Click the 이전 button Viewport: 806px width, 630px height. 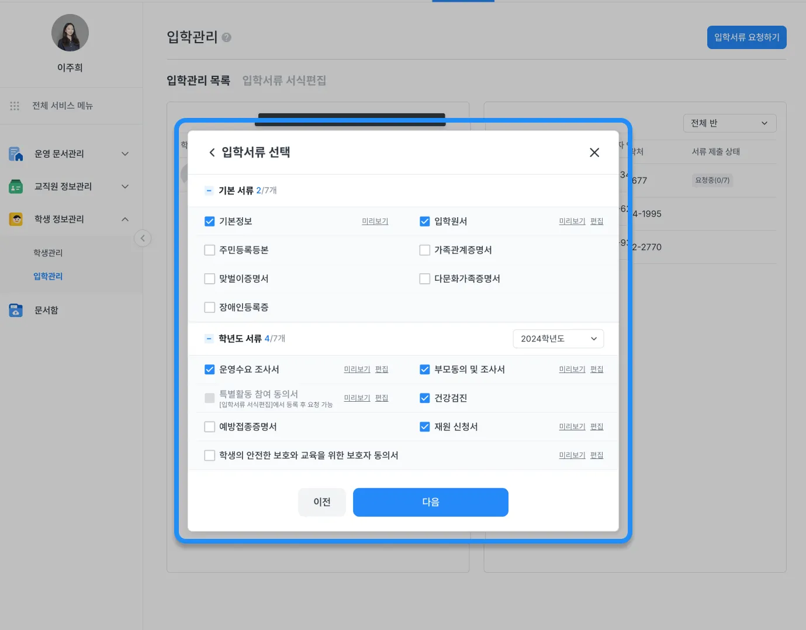point(322,502)
